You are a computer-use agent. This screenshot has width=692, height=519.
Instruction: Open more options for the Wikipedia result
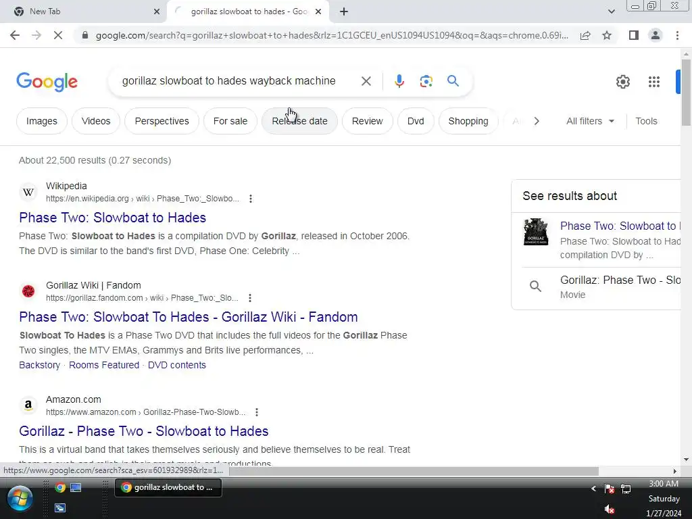point(251,199)
